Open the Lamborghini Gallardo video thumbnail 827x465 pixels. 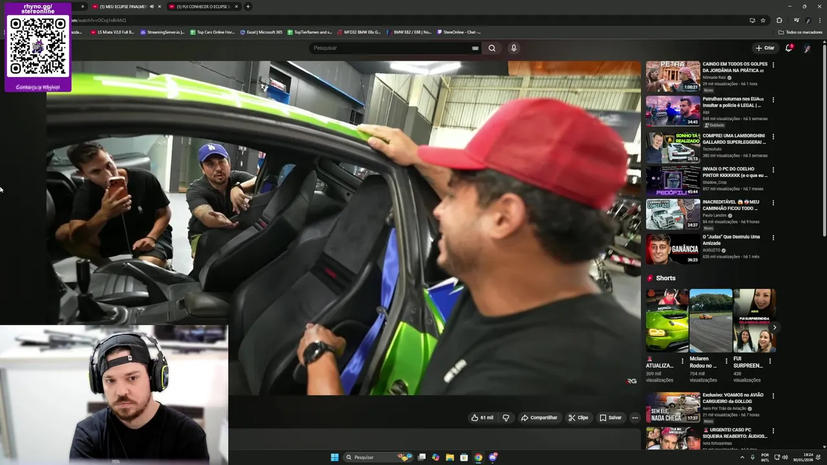click(x=673, y=147)
